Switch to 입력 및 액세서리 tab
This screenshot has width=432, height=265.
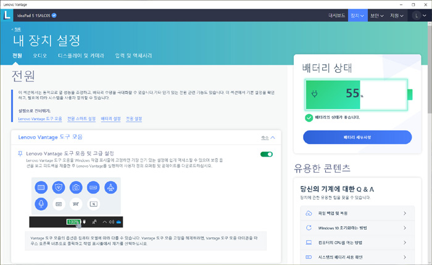134,55
